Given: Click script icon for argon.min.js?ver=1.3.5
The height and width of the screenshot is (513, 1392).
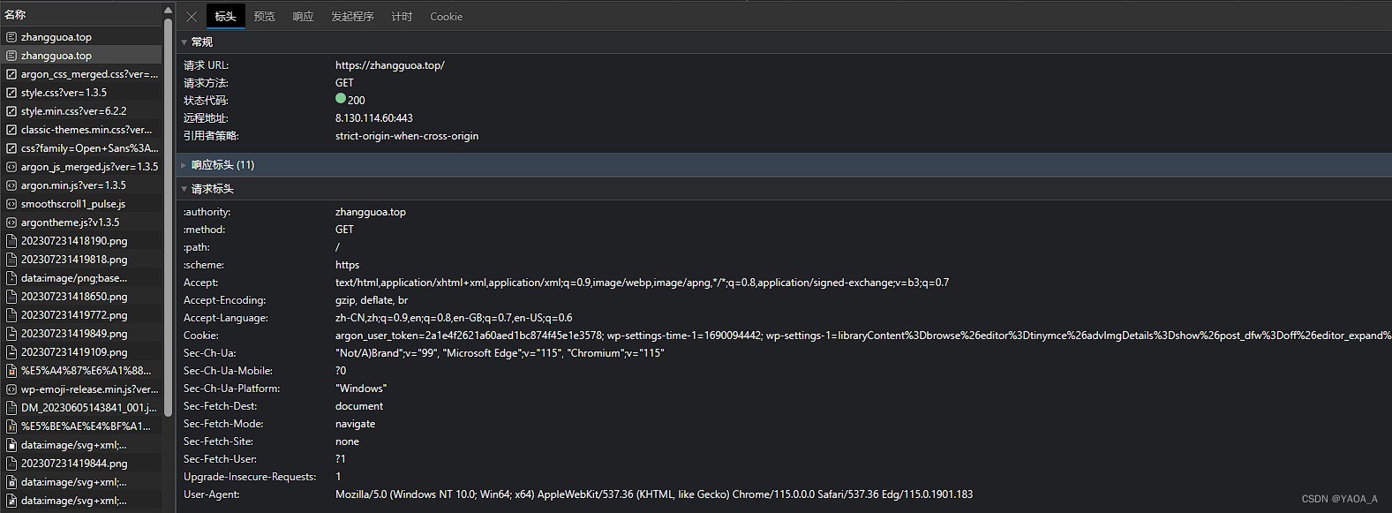Looking at the screenshot, I should (11, 185).
